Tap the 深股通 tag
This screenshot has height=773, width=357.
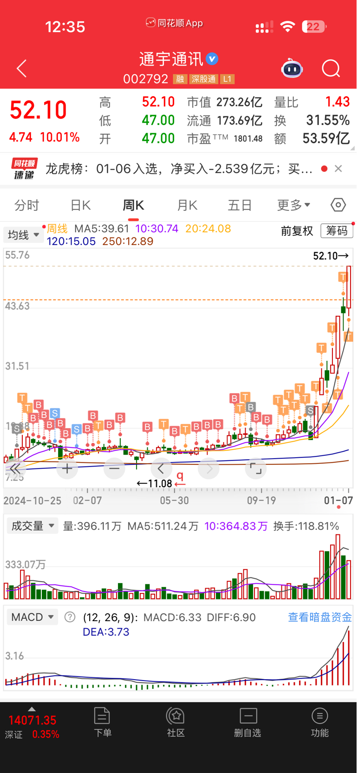203,79
